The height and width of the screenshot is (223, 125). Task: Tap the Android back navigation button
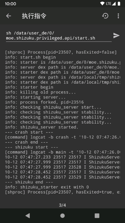click(x=28, y=215)
